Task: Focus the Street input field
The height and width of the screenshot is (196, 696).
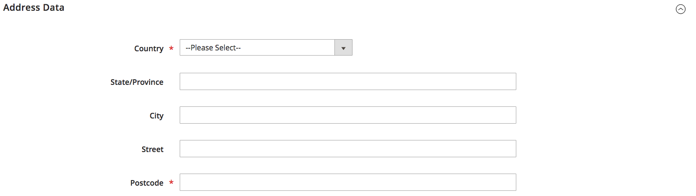Action: tap(348, 149)
